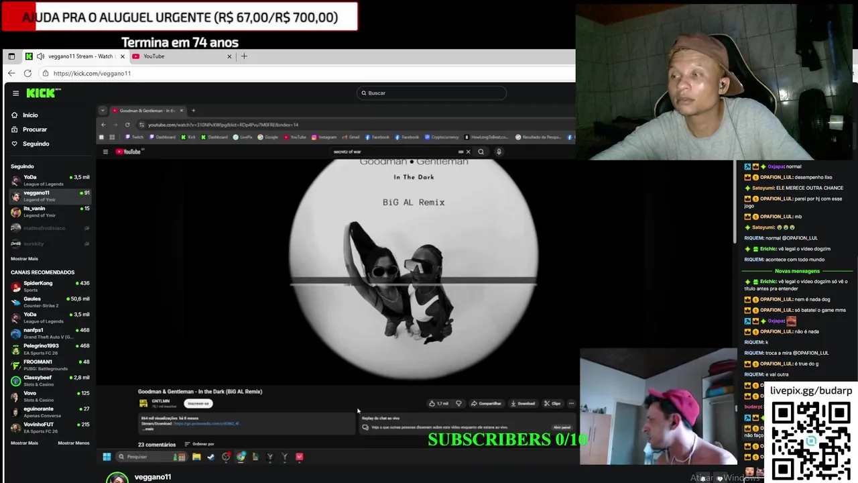Open YoDa channel under Seguindo
The width and height of the screenshot is (858, 483).
[50, 180]
